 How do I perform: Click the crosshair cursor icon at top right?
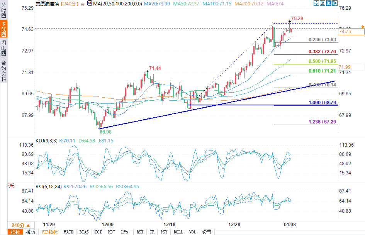coord(316,3)
